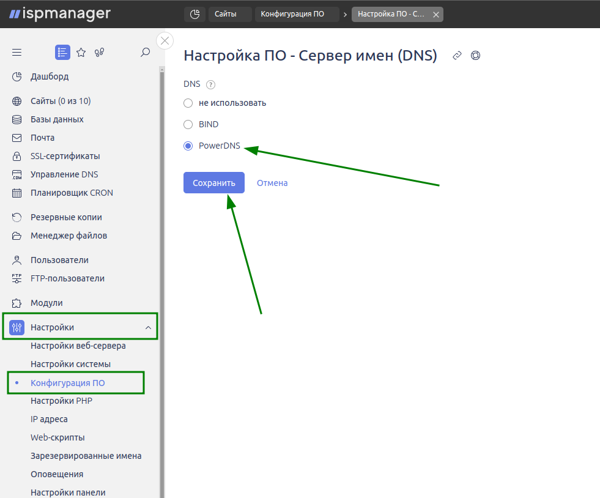The image size is (600, 498).
Task: Click the FTP icon for FTP-пользователи
Action: (17, 278)
